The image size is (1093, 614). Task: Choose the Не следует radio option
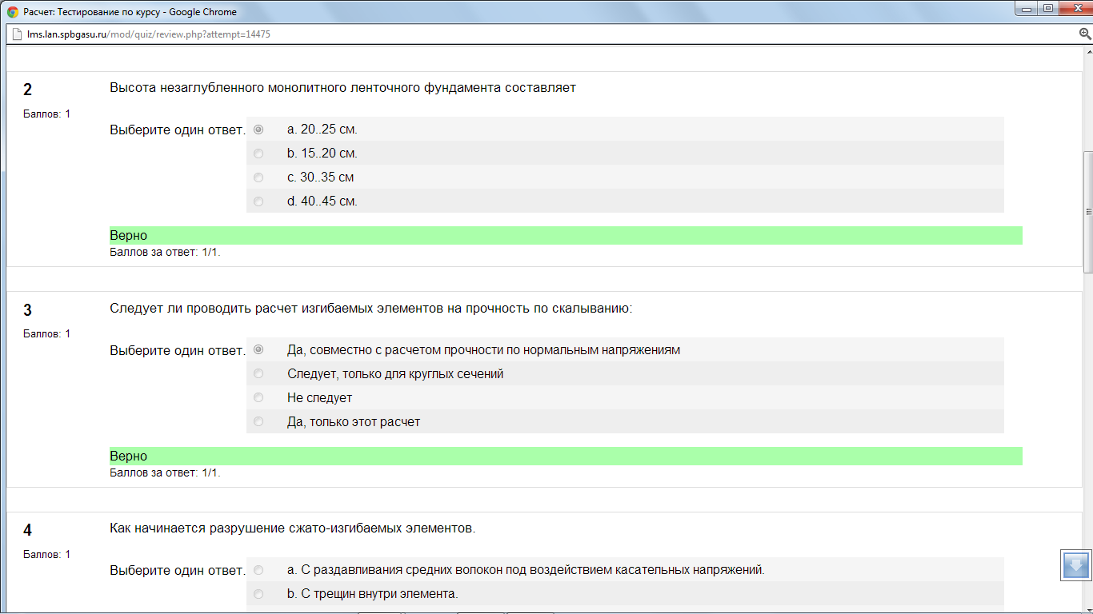[258, 397]
